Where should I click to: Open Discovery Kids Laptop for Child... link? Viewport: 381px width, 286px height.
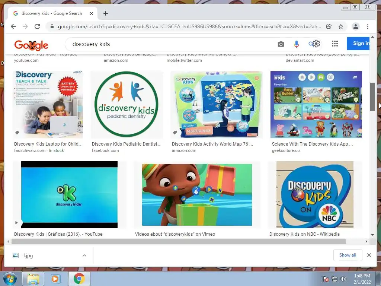(48, 144)
